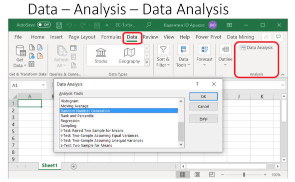Open the Formulas ribbon tab

(111, 37)
